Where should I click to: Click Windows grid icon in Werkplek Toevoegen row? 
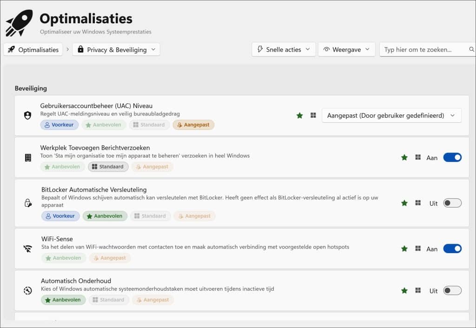(418, 157)
